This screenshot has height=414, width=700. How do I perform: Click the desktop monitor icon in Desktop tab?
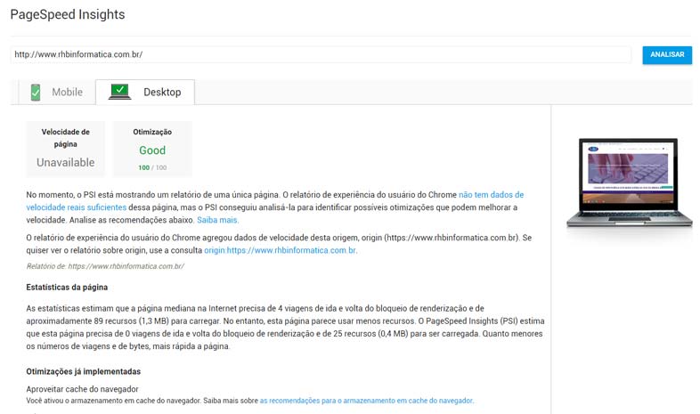pos(119,92)
